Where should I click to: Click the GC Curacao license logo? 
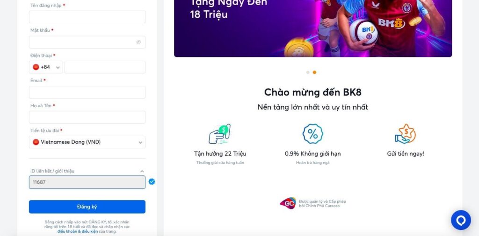coord(288,203)
